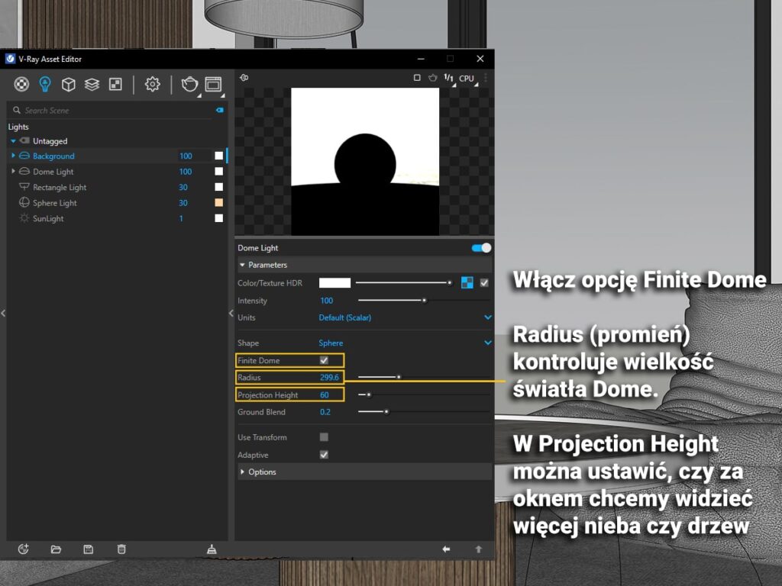Screen dimensions: 782x586
Task: Open the Textures category icon
Action: (x=115, y=84)
